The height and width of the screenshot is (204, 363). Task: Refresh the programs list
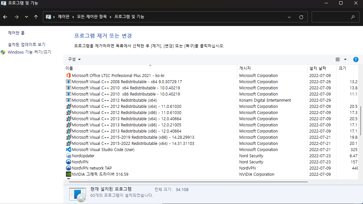coord(301,17)
